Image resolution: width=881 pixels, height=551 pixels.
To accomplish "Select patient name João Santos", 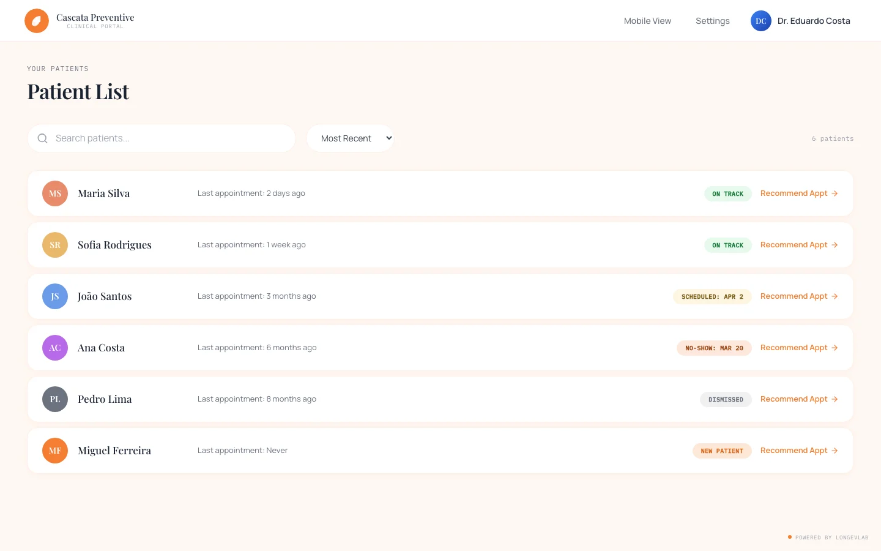I will click(x=105, y=296).
